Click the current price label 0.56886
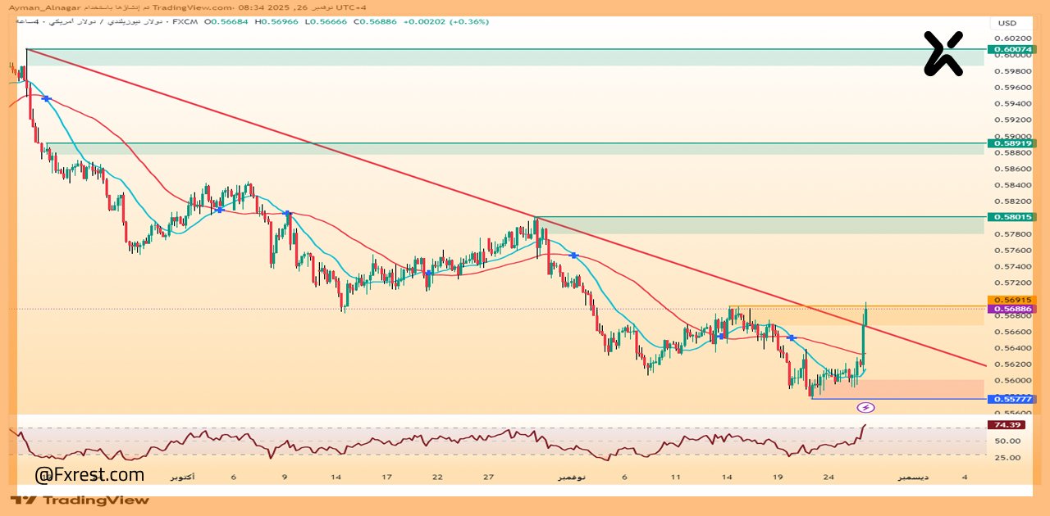Image resolution: width=1050 pixels, height=516 pixels. pyautogui.click(x=1011, y=309)
